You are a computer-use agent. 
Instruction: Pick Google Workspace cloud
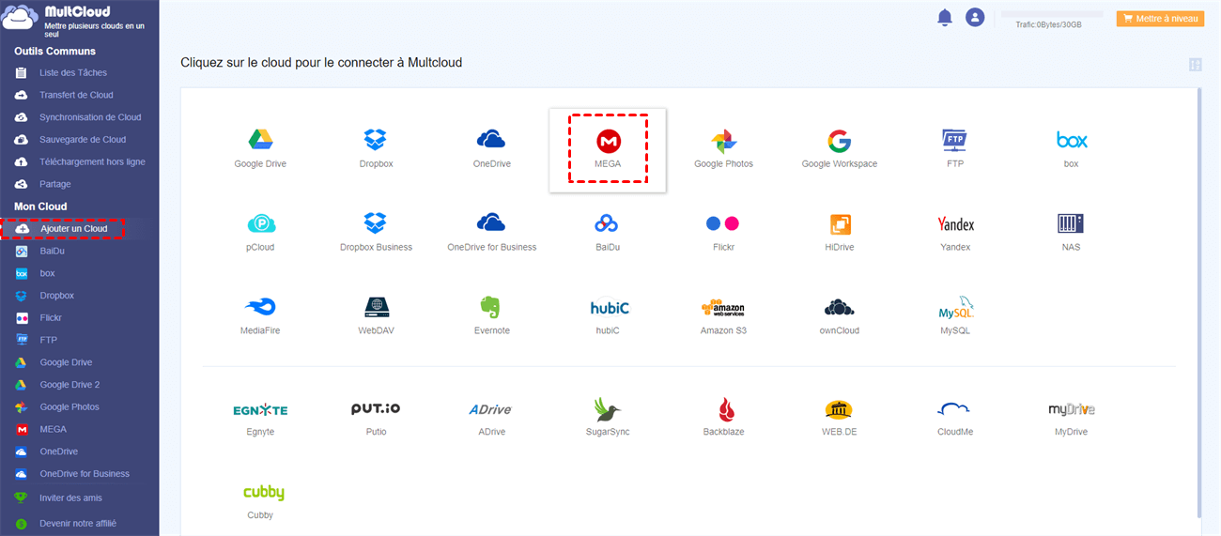click(839, 141)
